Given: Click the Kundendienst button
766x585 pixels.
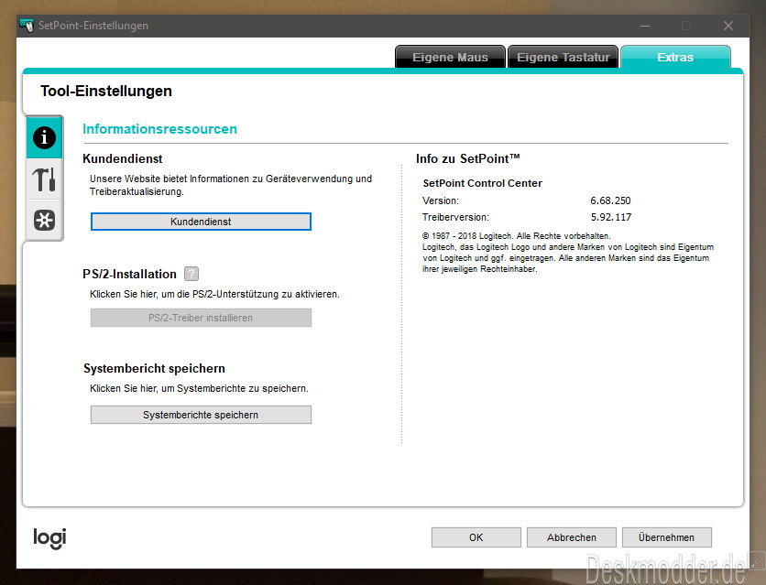Looking at the screenshot, I should pos(201,222).
